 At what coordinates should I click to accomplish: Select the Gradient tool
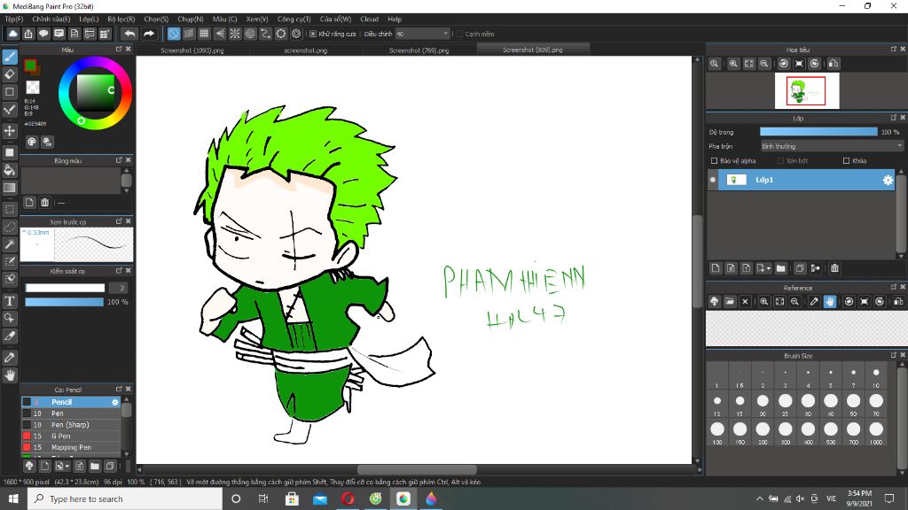10,188
